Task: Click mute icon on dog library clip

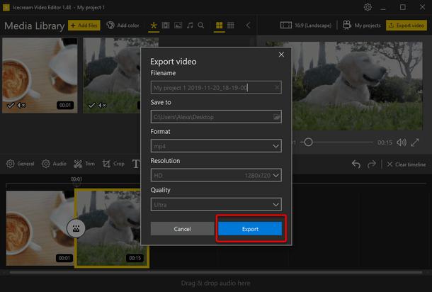Action: (x=102, y=105)
